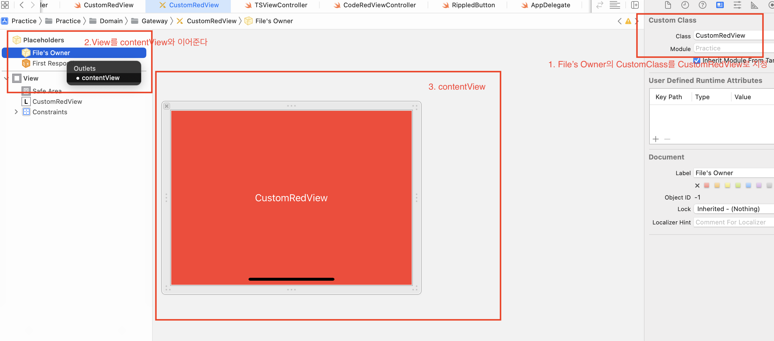This screenshot has height=341, width=774.
Task: Select the contentView outlet entry
Action: point(100,78)
